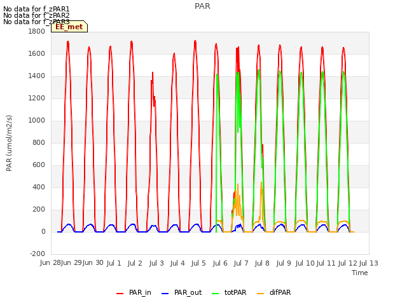Click the Jul 12 x-axis date label
The width and height of the screenshot is (407, 305).
348,263
